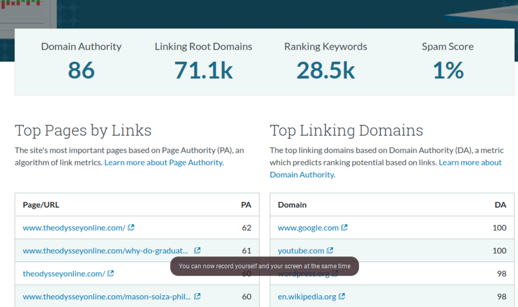Viewport: 518px width, 307px height.
Task: Visit the mason-soiza-phil... page link
Action: point(106,296)
